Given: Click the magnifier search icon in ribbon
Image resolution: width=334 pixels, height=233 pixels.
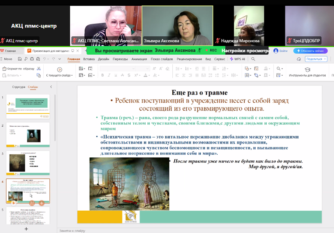Looking at the screenshot, I should 279,69.
